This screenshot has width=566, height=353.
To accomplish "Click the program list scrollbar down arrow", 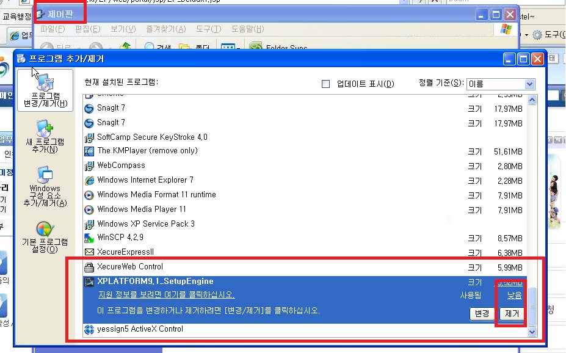I will (x=531, y=331).
